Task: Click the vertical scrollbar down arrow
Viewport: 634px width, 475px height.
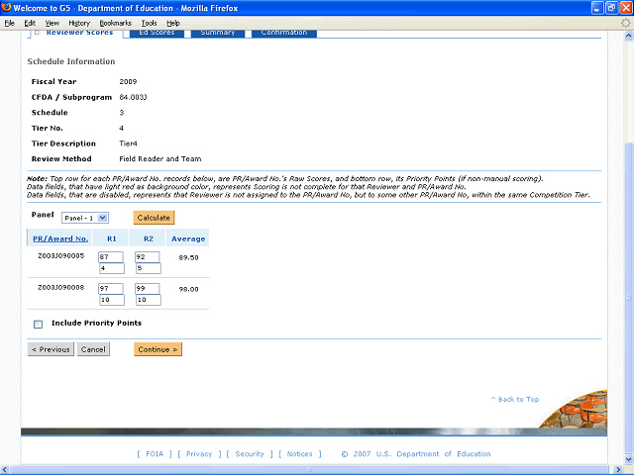Action: click(x=628, y=459)
